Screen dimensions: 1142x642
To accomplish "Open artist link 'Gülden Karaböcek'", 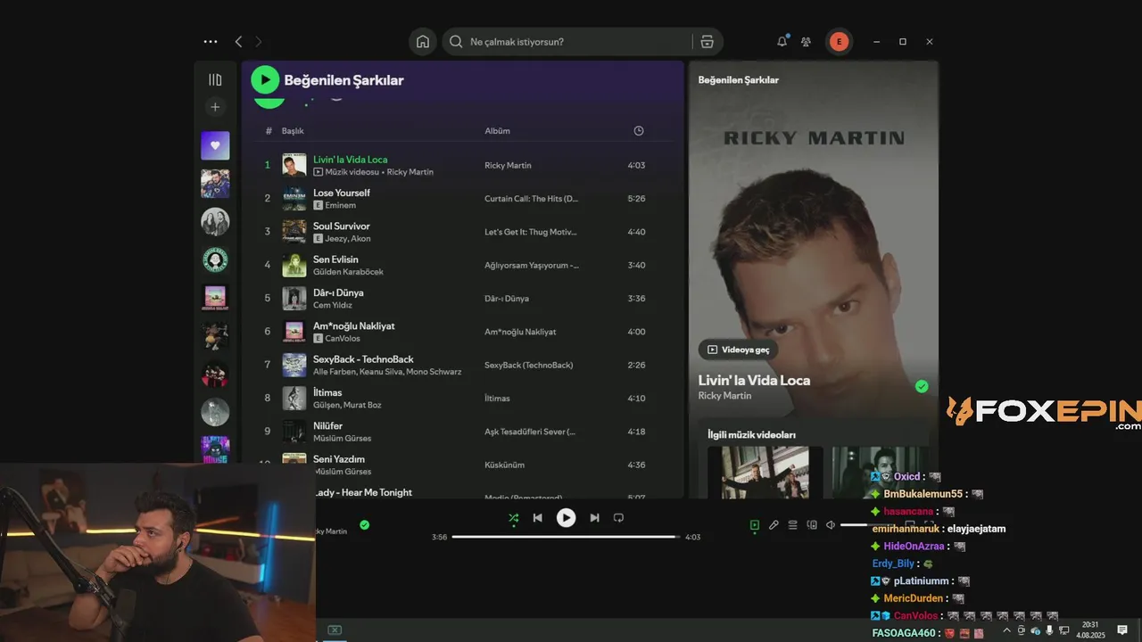I will coord(348,272).
